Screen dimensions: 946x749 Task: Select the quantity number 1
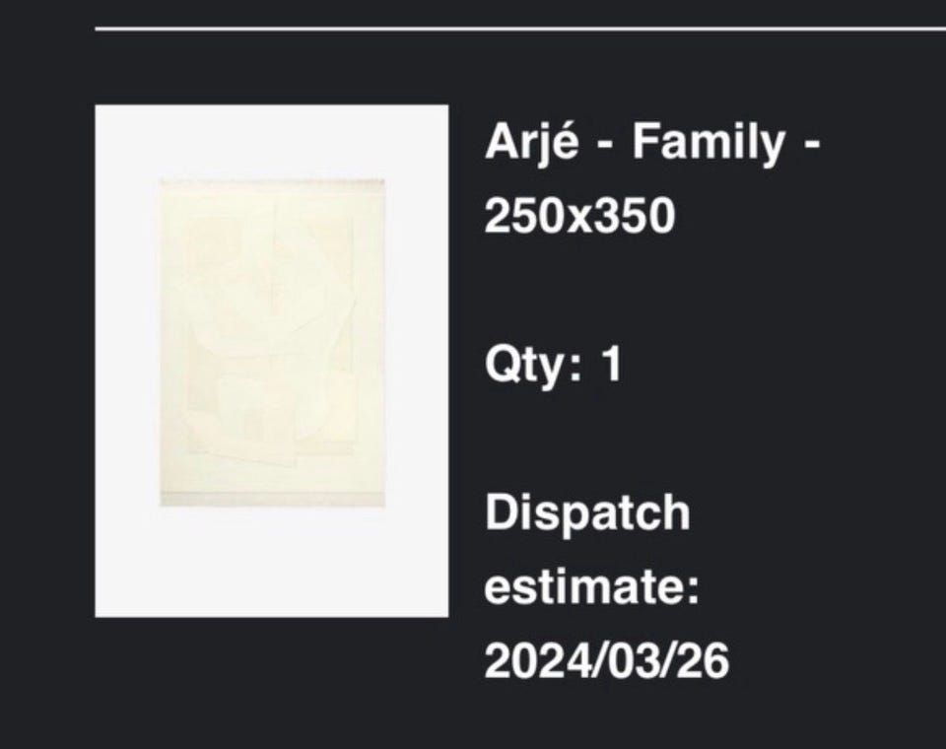(611, 365)
